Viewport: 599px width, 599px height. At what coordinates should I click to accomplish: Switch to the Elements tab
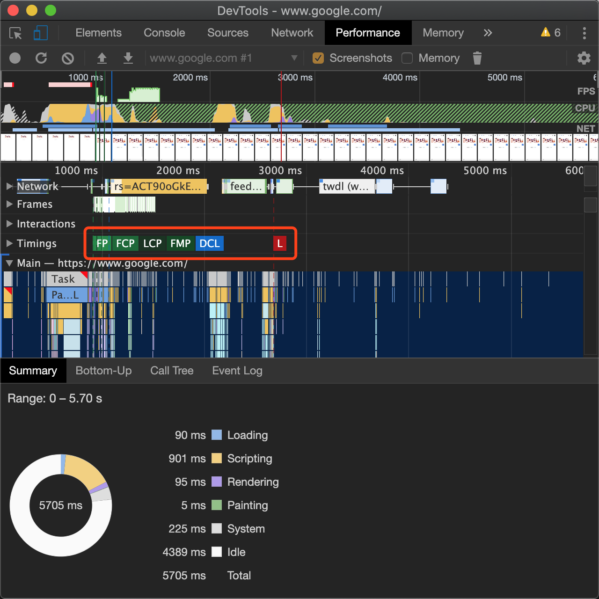(98, 33)
